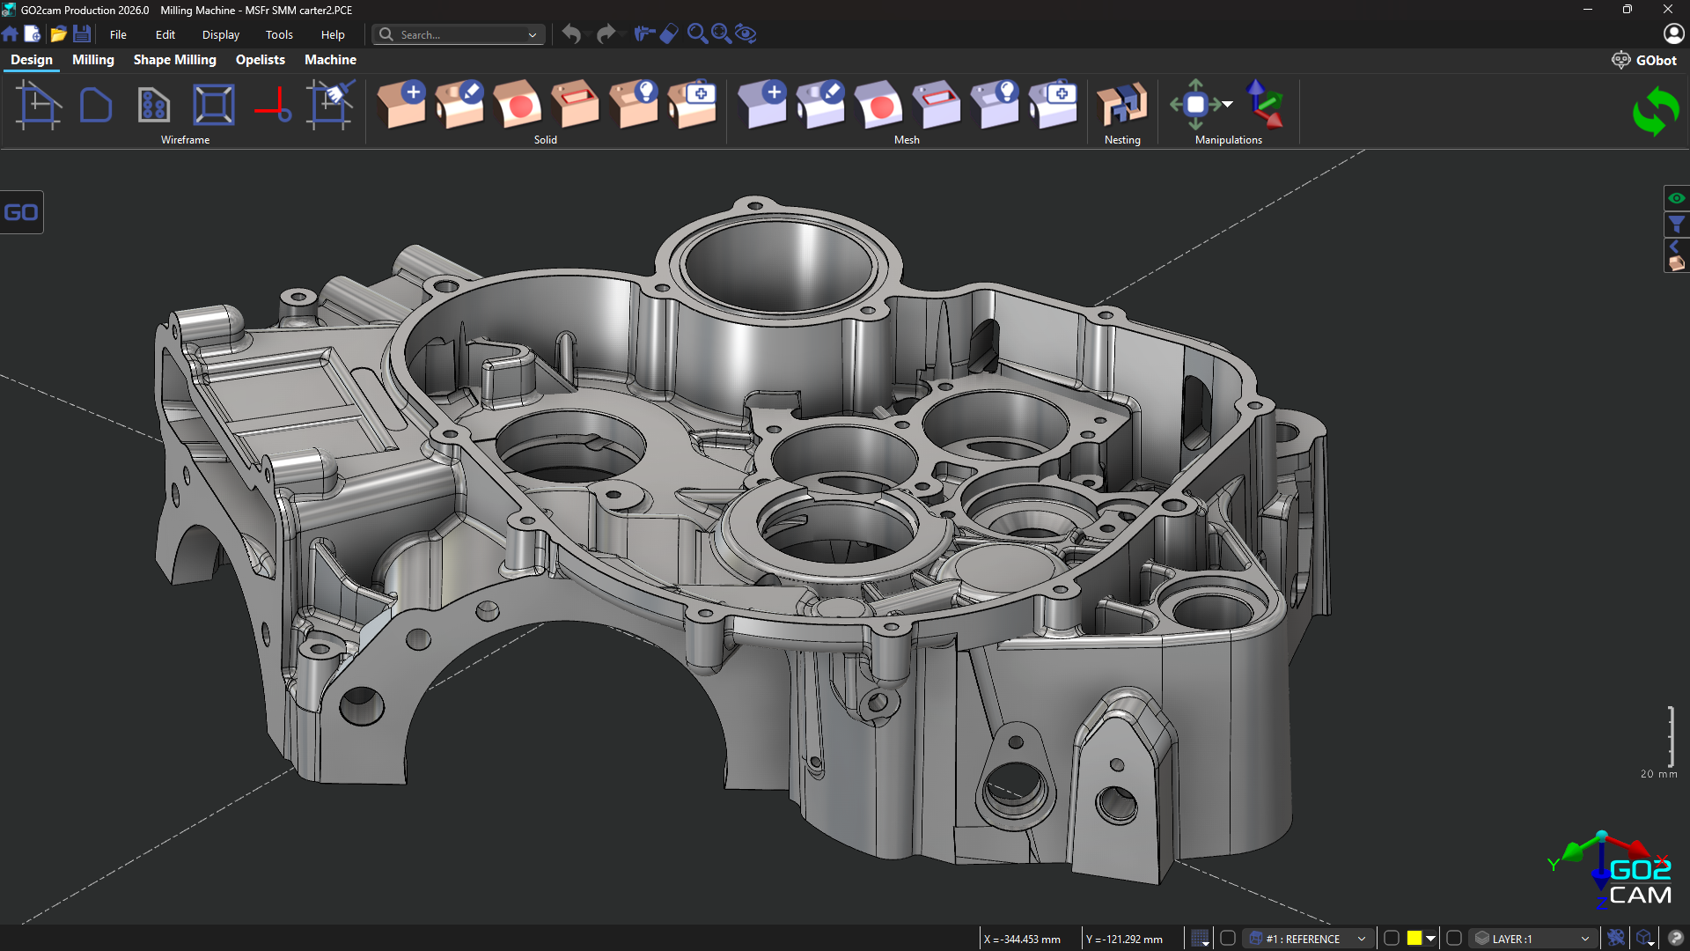Switch to the Milling tab
The height and width of the screenshot is (951, 1690).
click(92, 60)
